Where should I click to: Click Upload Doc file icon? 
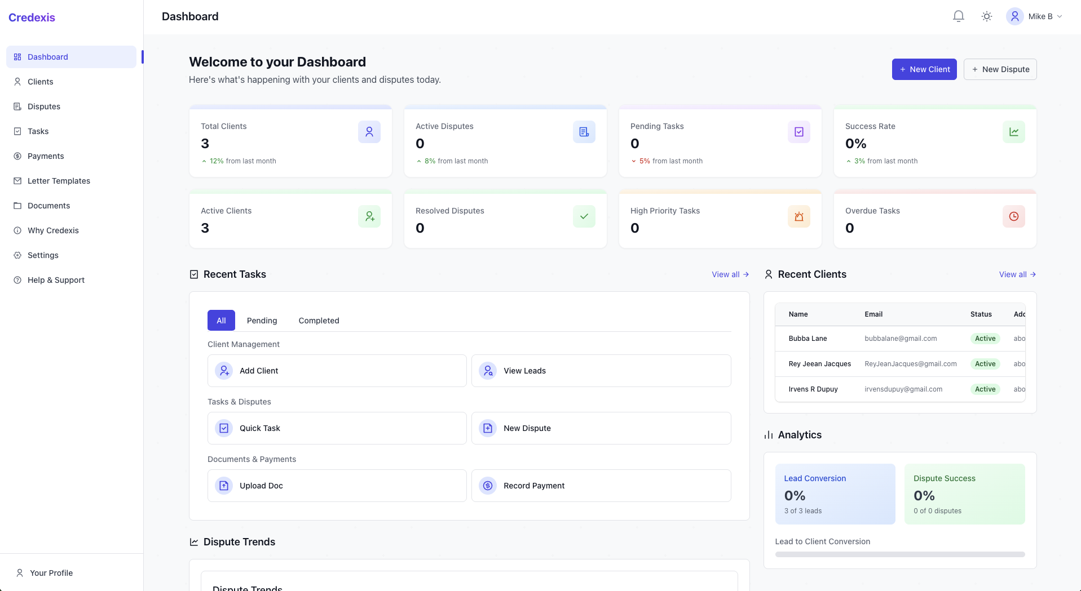click(x=224, y=486)
